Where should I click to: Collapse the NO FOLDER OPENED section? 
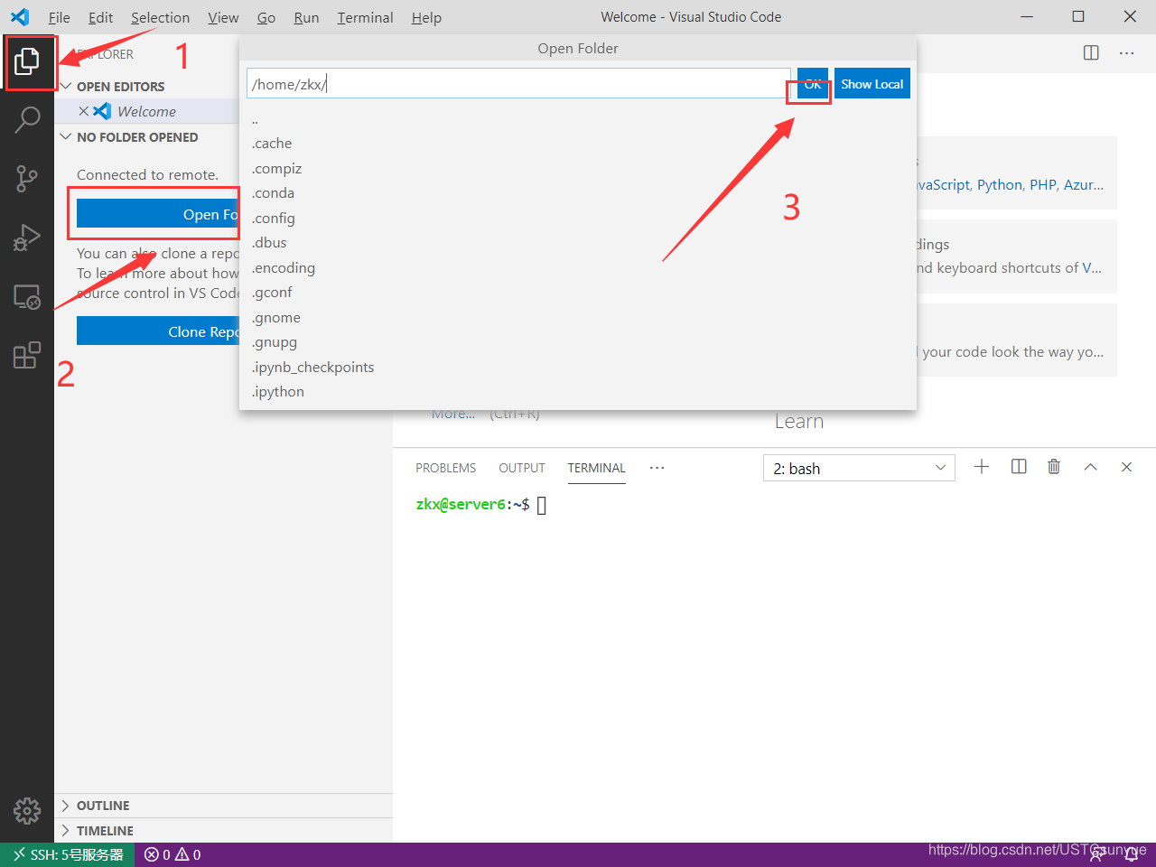point(66,137)
